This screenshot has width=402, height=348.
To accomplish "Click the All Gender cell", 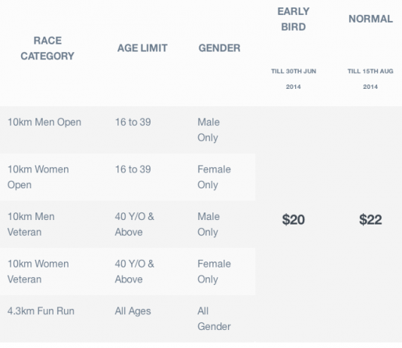I will click(x=214, y=319).
